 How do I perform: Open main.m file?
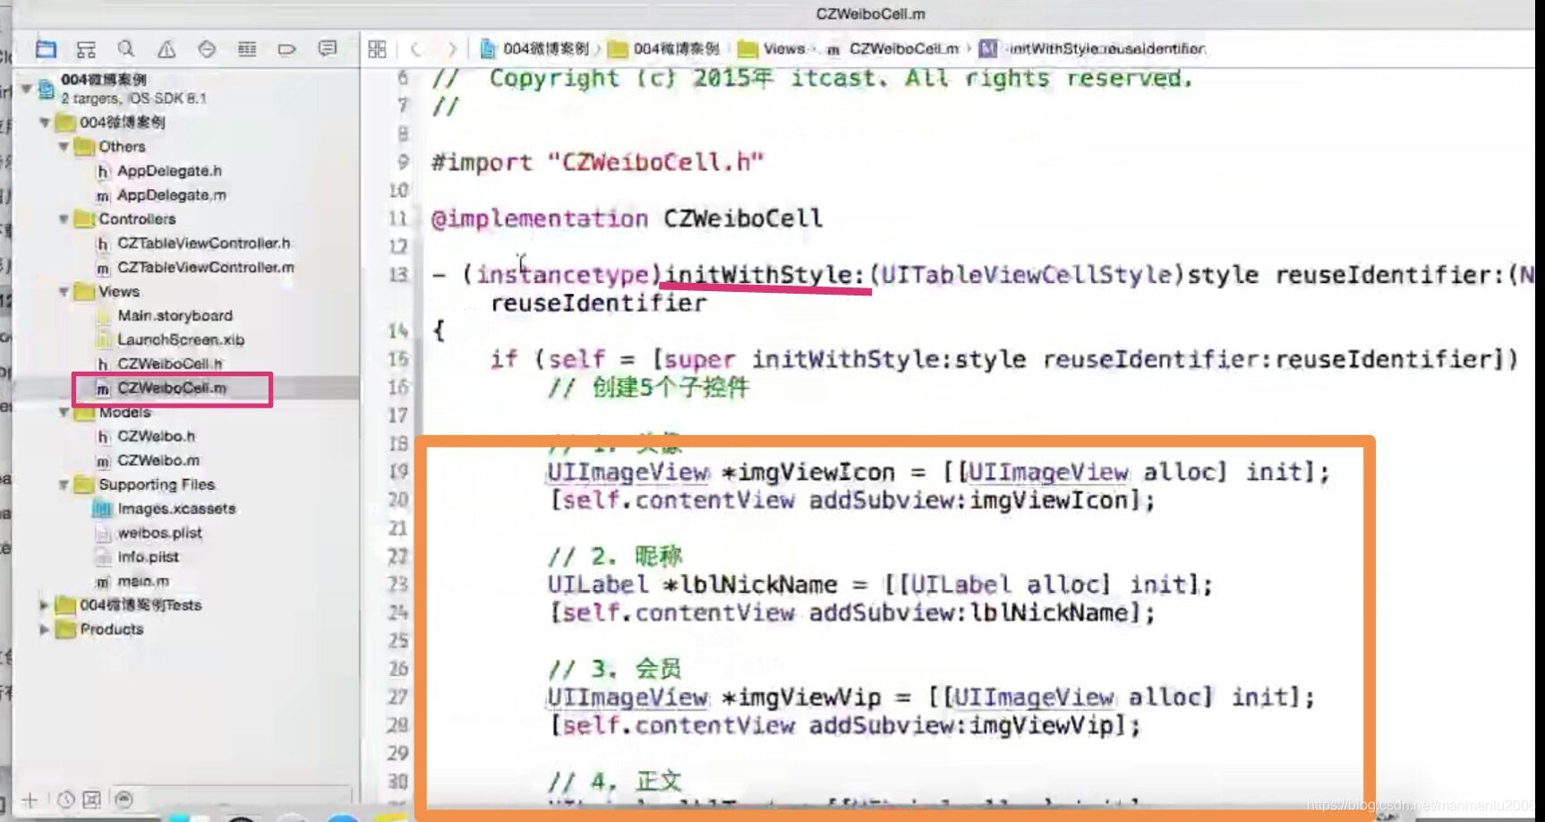[x=142, y=582]
